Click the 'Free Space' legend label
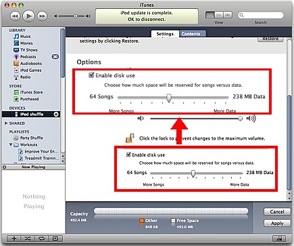 click(188, 220)
